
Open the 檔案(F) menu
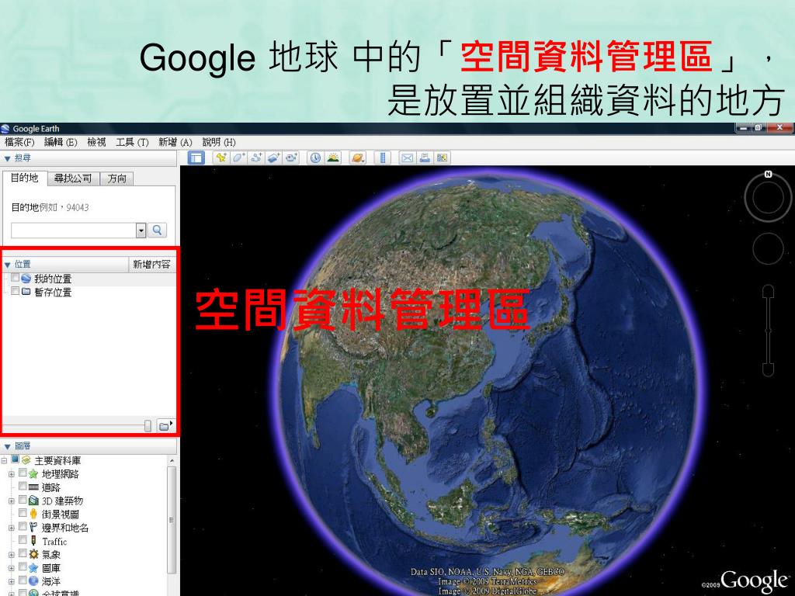pyautogui.click(x=19, y=143)
